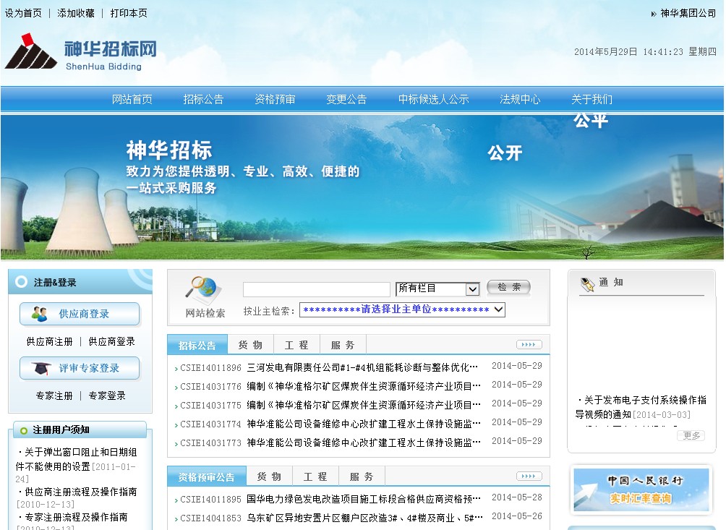
Task: Click the ShenHua Bidding logo
Action: [80, 52]
